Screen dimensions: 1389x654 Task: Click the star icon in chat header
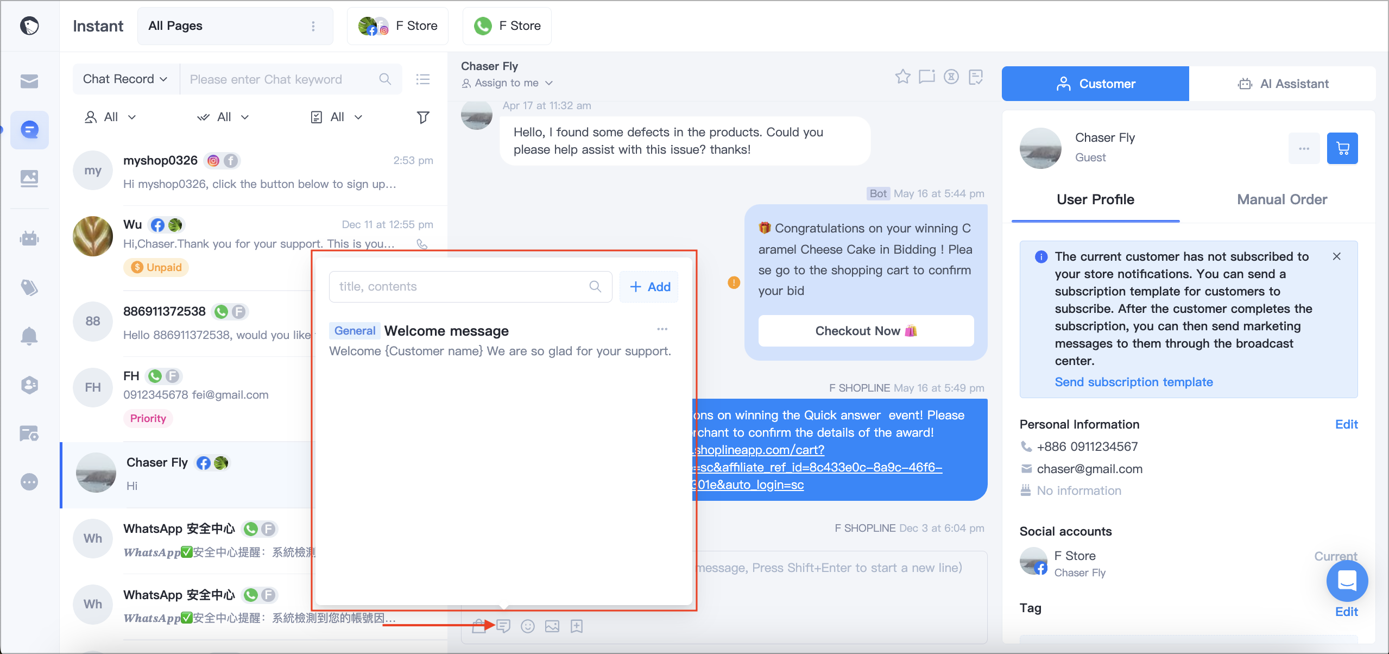coord(902,77)
